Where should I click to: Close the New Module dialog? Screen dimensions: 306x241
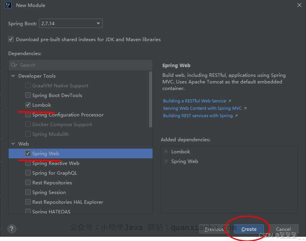pos(299,5)
